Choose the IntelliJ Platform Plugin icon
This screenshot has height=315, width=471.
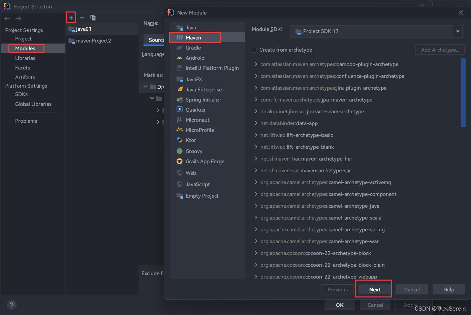click(180, 68)
